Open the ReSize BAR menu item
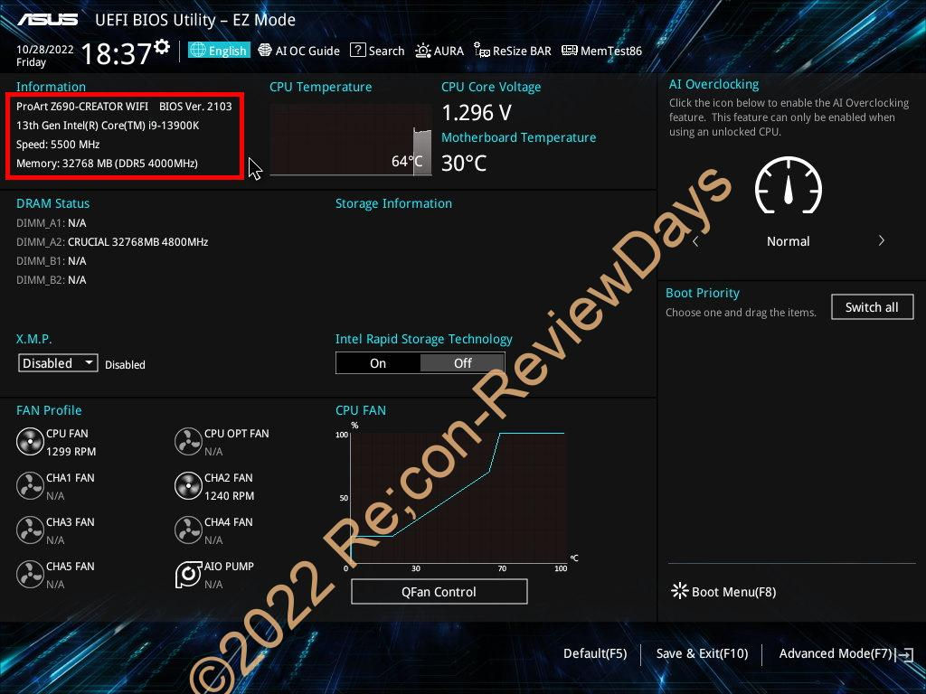926x694 pixels. click(513, 51)
